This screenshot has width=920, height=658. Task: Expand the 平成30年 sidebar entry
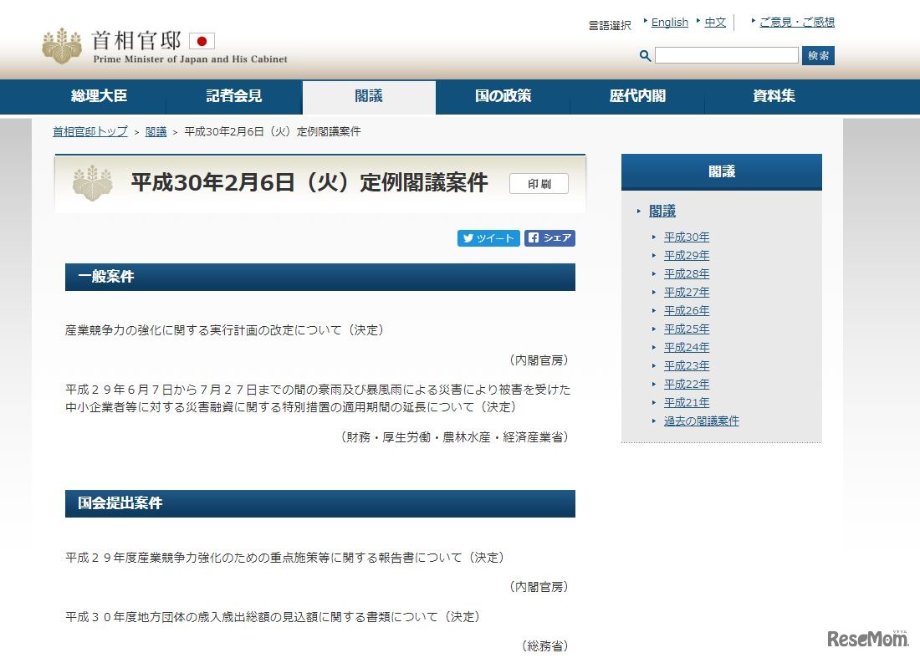687,237
